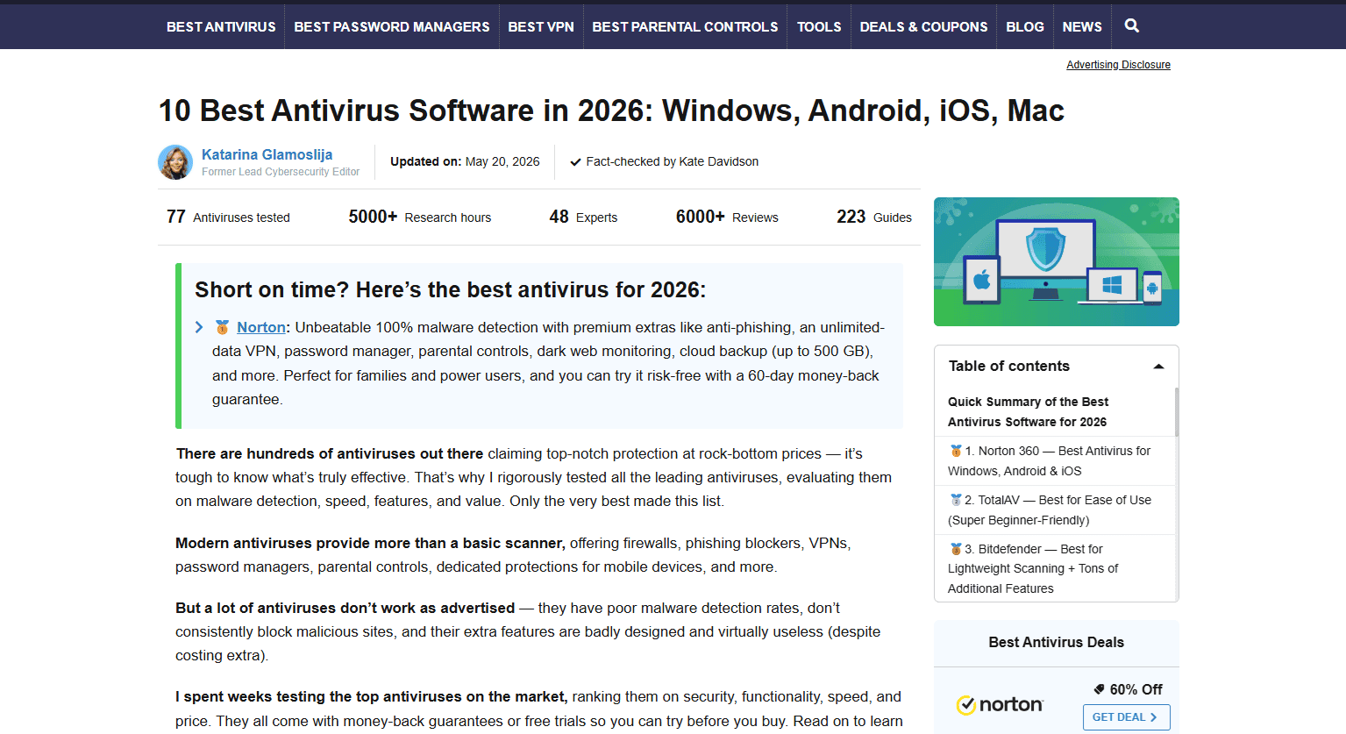Screen dimensions: 1346x734
Task: Click the 'Updated on: May 20, 2026' text
Action: tap(465, 162)
